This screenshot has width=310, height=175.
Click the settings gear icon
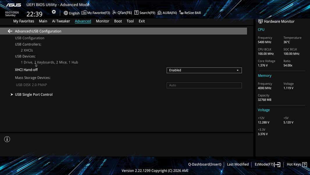point(54,12)
